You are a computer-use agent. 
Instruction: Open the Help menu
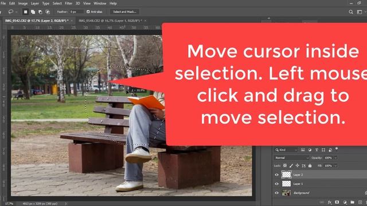tap(113, 3)
